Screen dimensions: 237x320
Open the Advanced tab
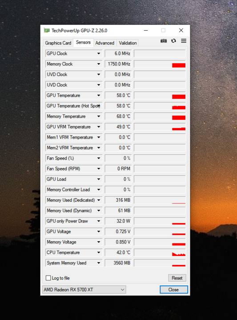105,43
